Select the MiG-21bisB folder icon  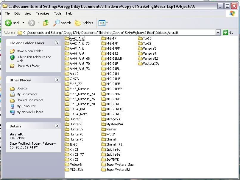104,59
